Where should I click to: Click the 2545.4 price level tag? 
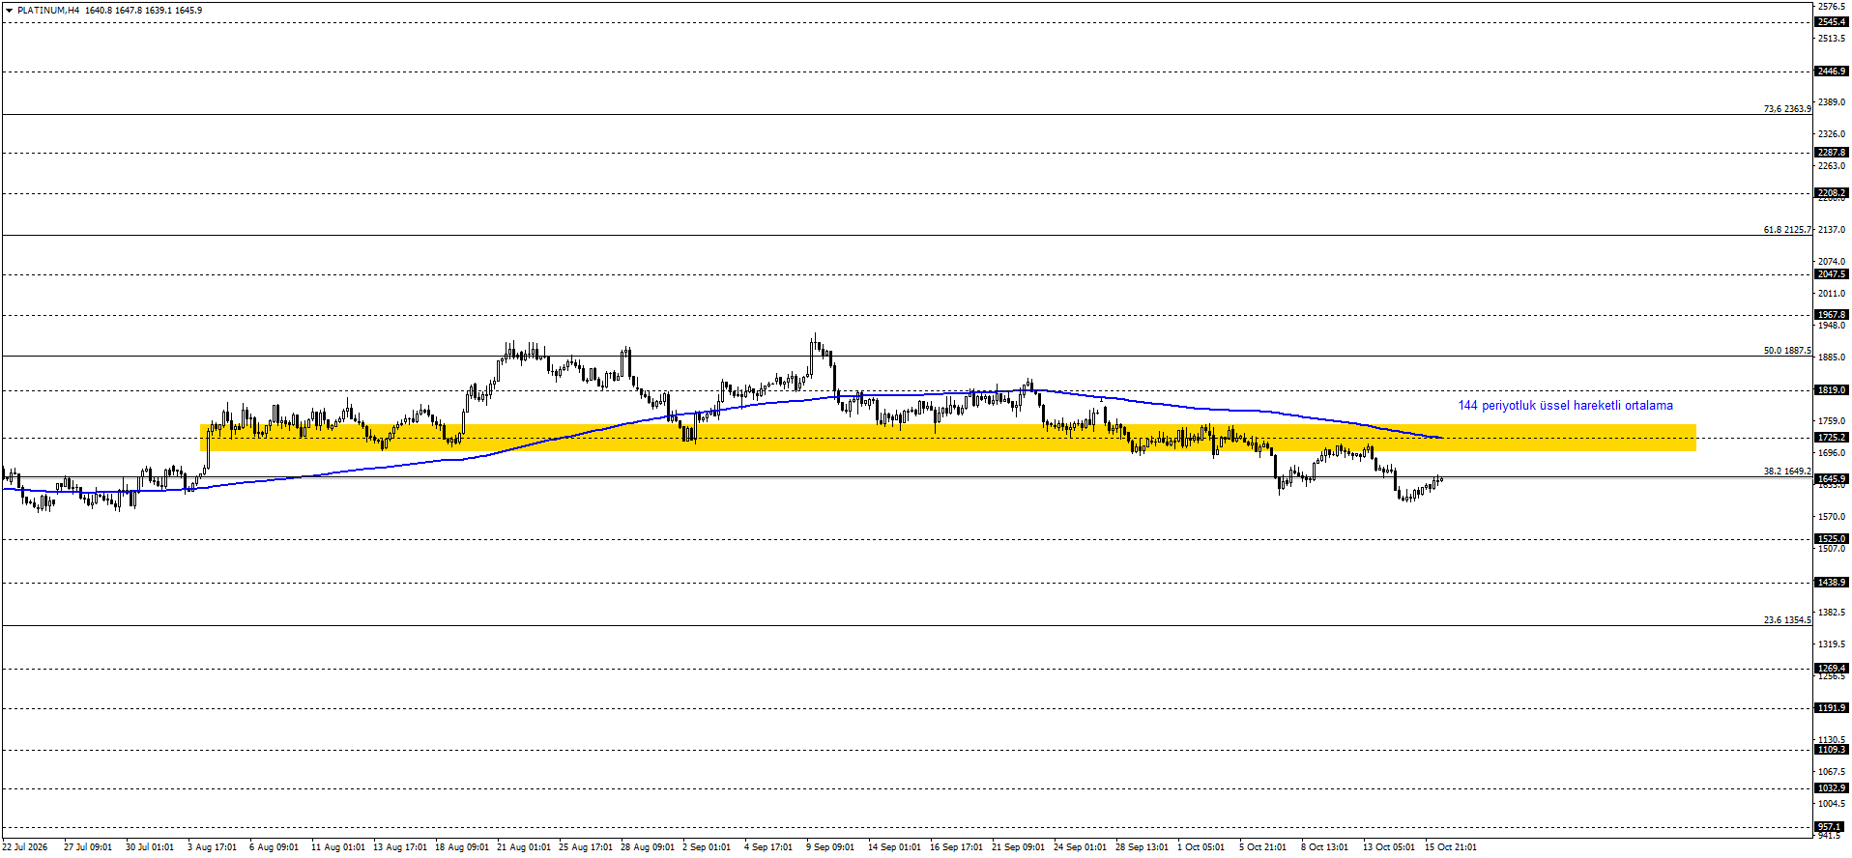point(1832,22)
